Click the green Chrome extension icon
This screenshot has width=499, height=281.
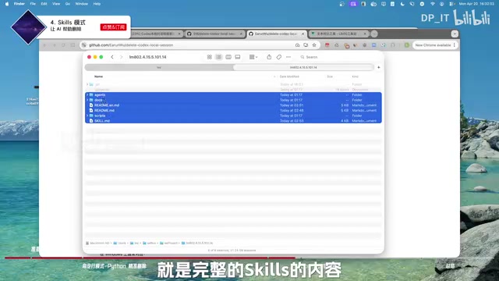point(407,45)
